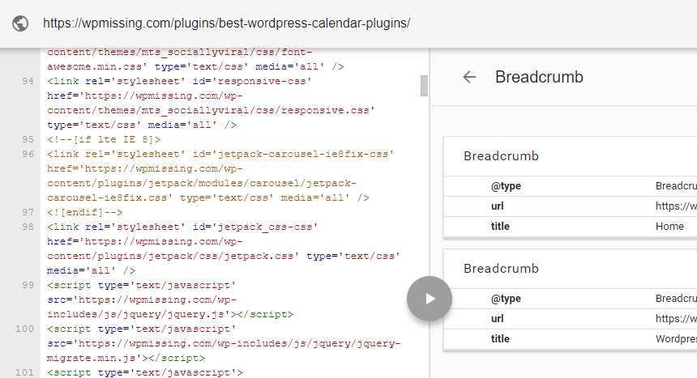Select the url row above Home title

coord(571,206)
